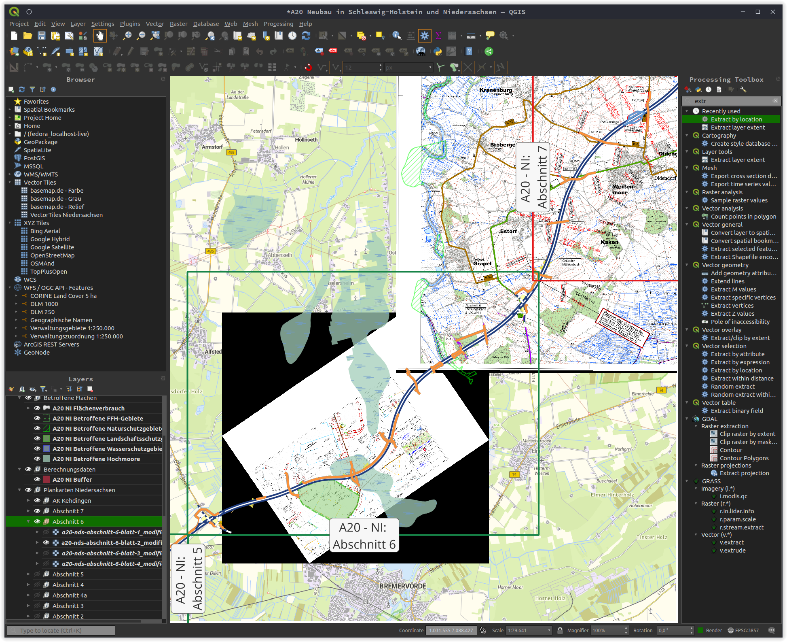Adjust the Magnifier percentage control
Screen dimensions: 787x642
coord(609,630)
